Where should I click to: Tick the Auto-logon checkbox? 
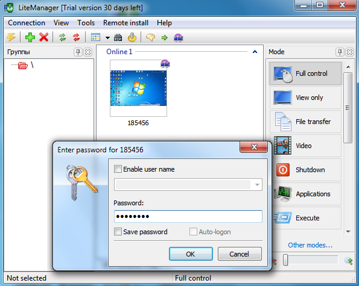[x=193, y=232]
